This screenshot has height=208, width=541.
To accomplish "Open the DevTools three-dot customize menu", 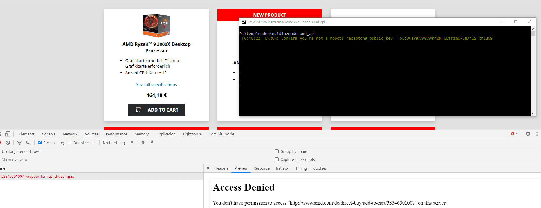I will pyautogui.click(x=537, y=134).
